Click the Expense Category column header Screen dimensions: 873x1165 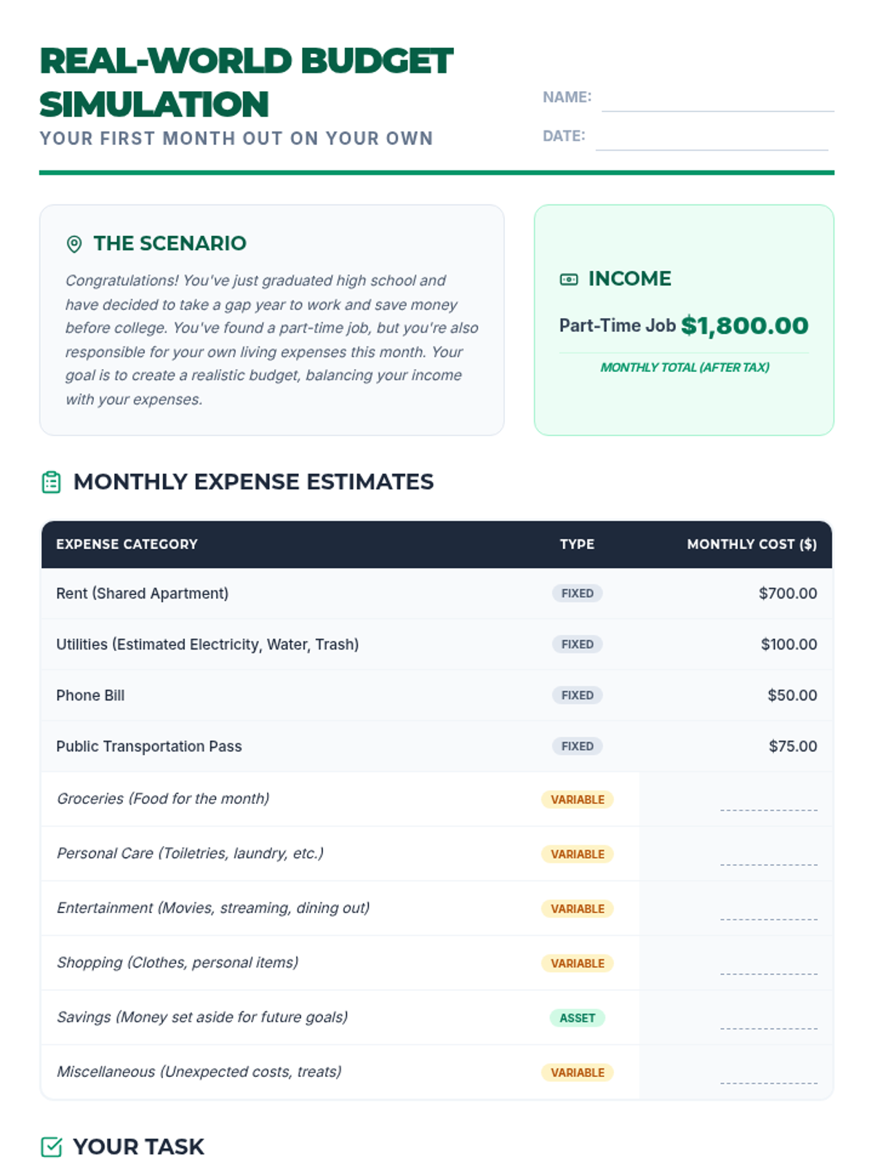pyautogui.click(x=127, y=545)
